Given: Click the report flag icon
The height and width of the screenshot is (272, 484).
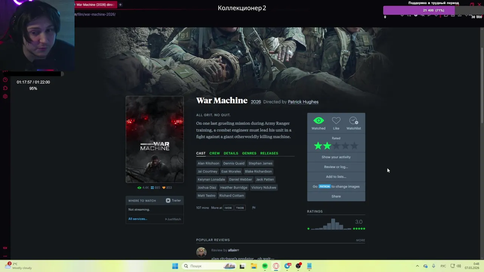Looking at the screenshot, I should point(254,208).
